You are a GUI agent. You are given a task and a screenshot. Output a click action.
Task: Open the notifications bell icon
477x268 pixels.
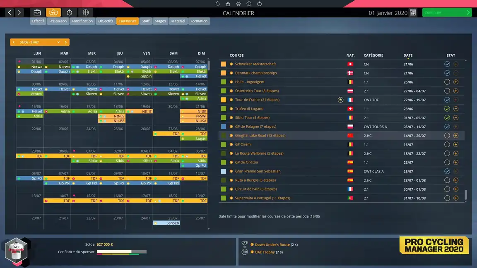pos(218,4)
